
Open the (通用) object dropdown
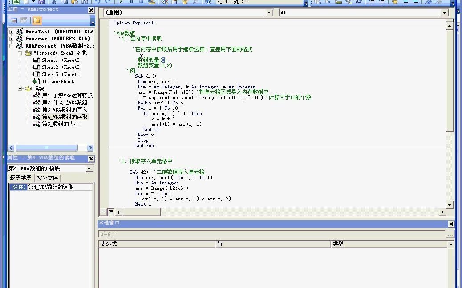tap(269, 13)
